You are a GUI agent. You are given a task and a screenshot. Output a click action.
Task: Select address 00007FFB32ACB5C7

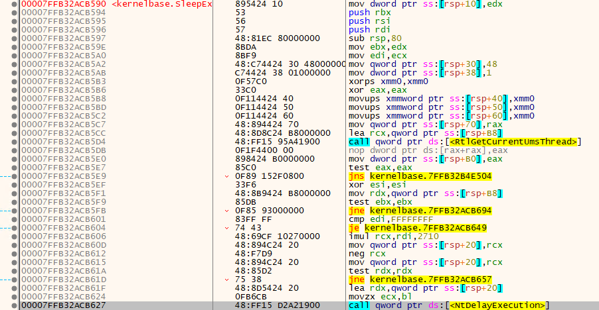(64, 125)
